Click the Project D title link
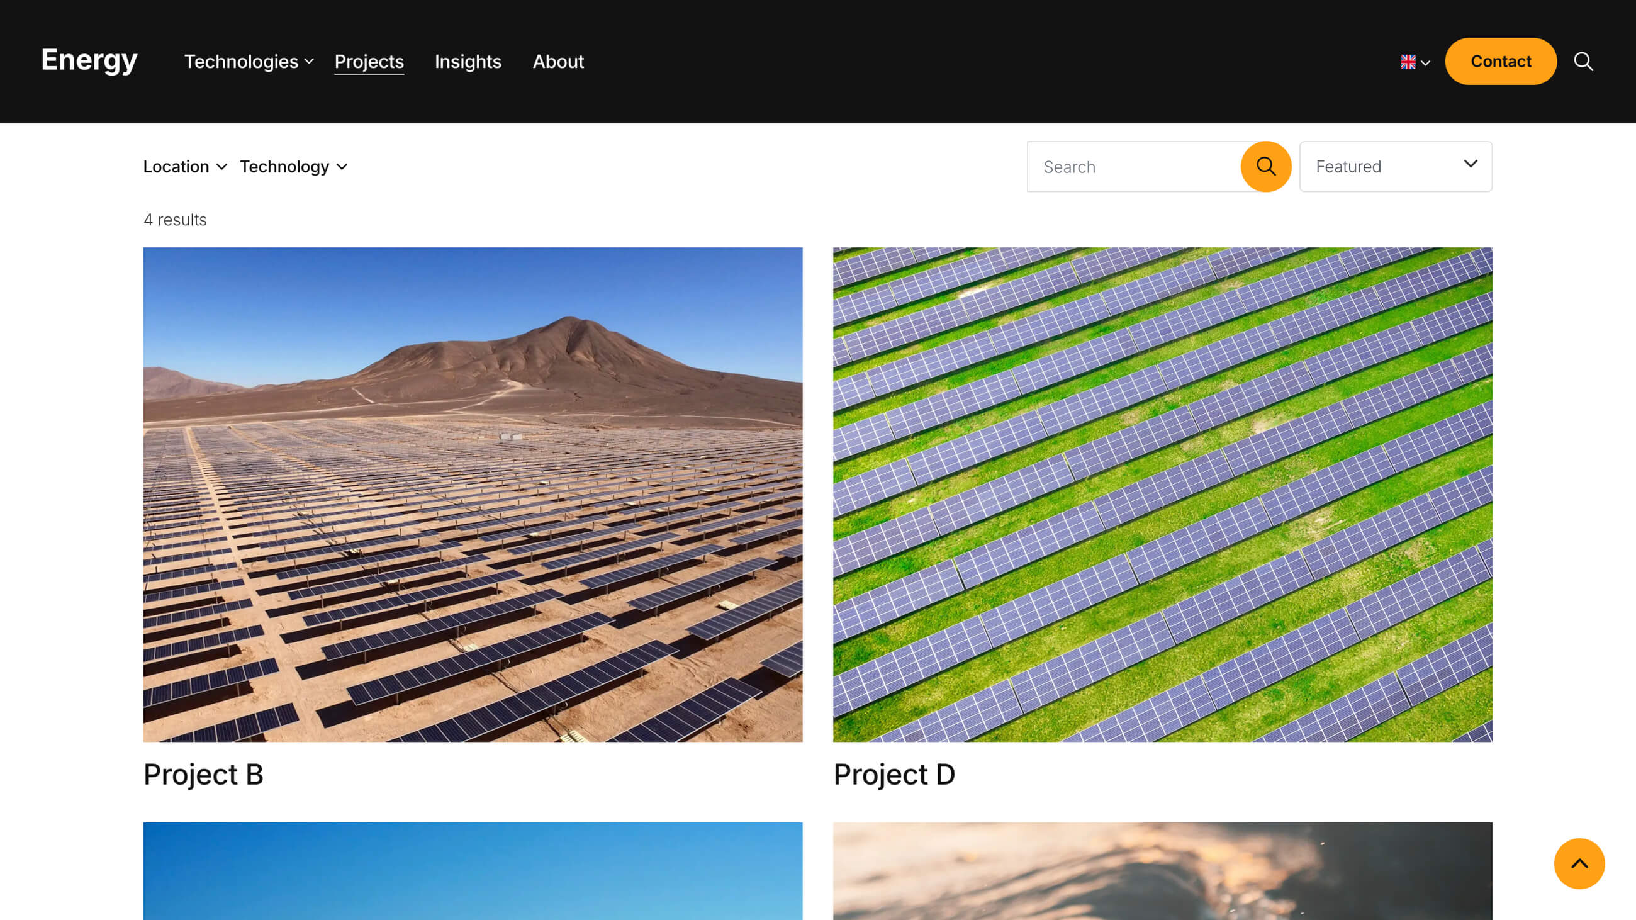1636x920 pixels. point(894,774)
